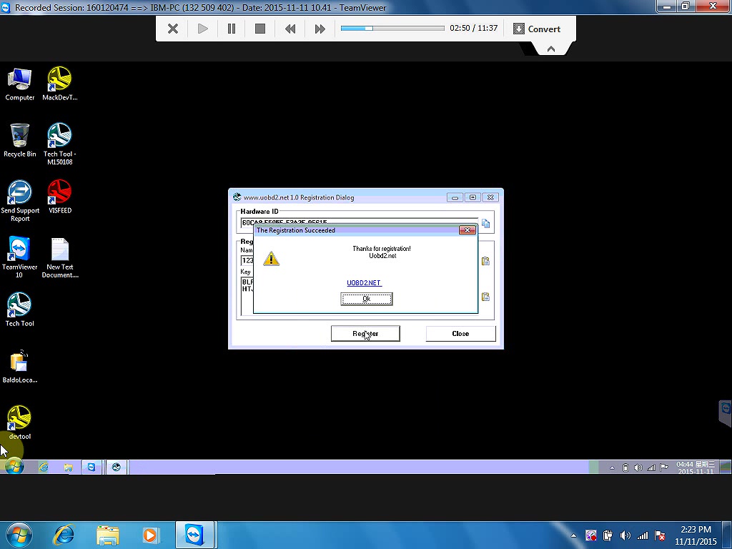Click Ok in the Registration Succeeded dialog

(367, 299)
